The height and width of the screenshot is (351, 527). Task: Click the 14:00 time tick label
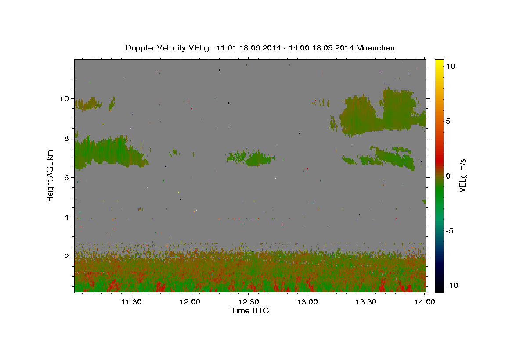(425, 302)
